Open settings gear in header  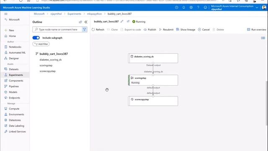pos(191,8)
